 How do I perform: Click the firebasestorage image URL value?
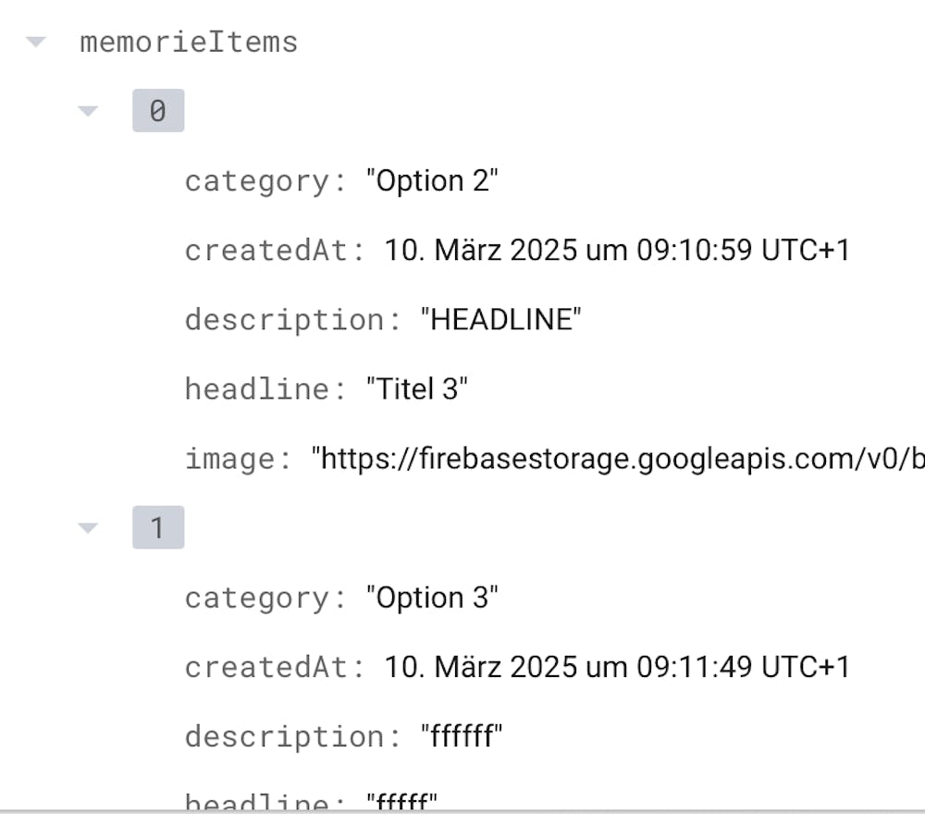pos(618,459)
